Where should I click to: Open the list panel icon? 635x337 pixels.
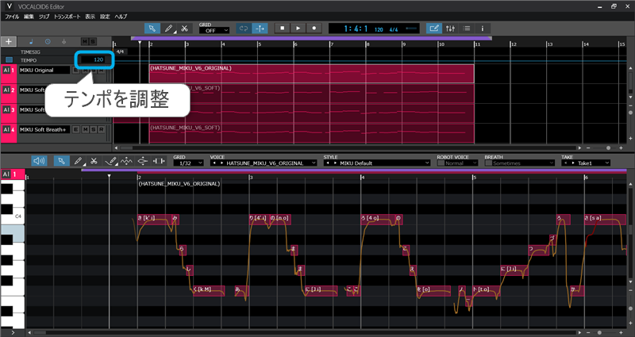point(467,29)
